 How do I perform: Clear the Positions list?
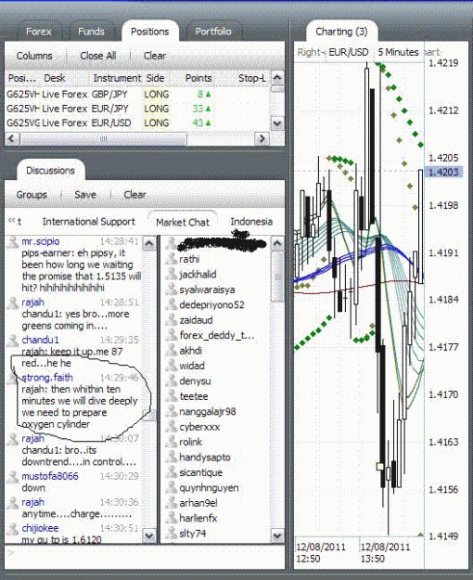[x=155, y=56]
